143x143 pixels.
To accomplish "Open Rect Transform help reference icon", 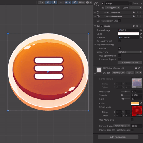I will [134, 13].
